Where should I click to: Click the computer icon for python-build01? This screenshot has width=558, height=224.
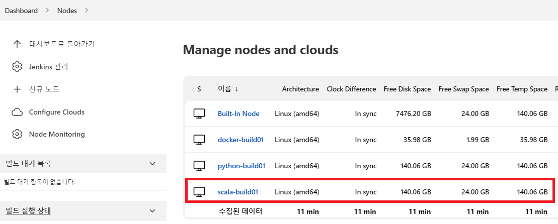(x=199, y=166)
